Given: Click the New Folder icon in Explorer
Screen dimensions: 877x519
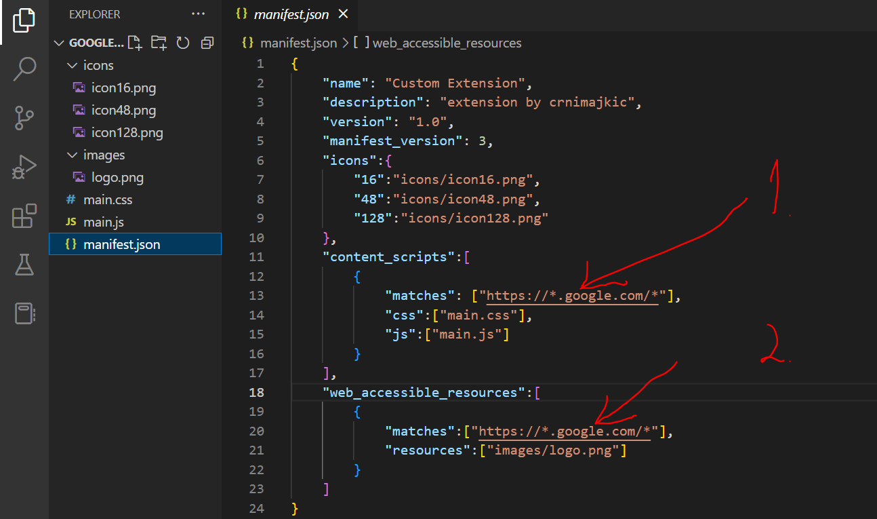Looking at the screenshot, I should click(x=158, y=42).
